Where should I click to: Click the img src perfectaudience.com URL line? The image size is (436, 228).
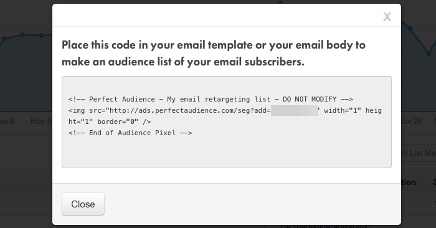pyautogui.click(x=225, y=110)
